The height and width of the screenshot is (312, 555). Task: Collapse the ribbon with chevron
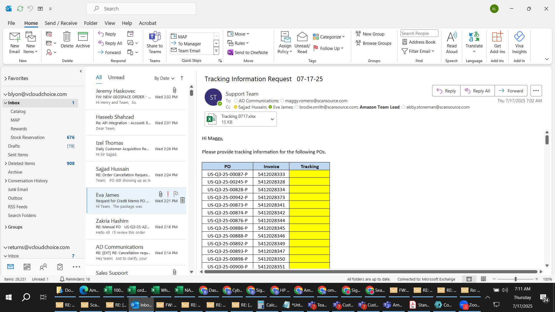(x=547, y=59)
